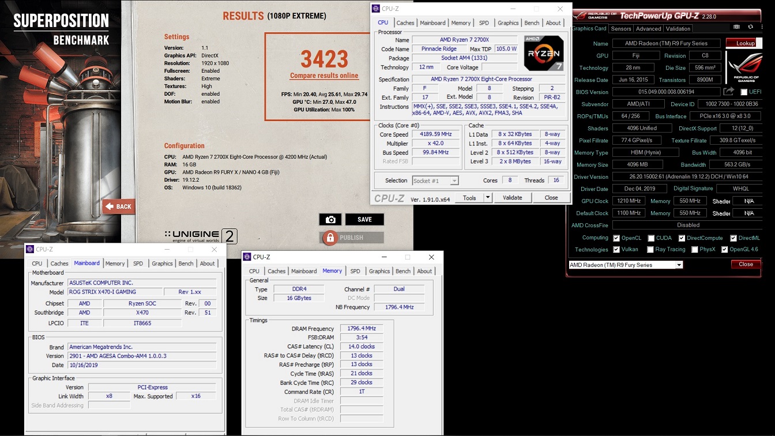Click the CAS# Latency value 14.0 clocks
Viewport: 775px width, 436px height.
pyautogui.click(x=362, y=347)
